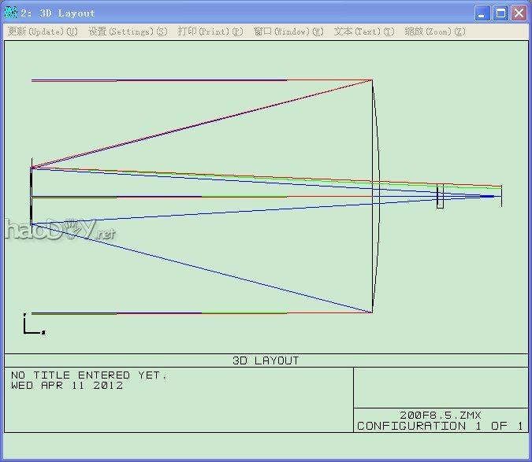This screenshot has width=532, height=462.
Task: Click the XYZ axis orientation indicator
Action: [x=32, y=325]
